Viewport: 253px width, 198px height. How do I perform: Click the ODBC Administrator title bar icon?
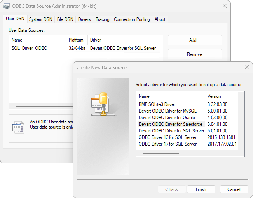tap(7, 6)
